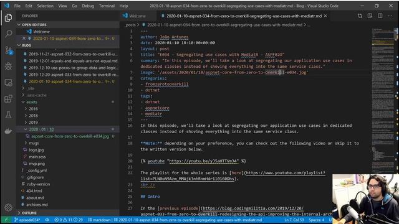Expand the mugs folder
Viewport: 399px width, 224px height.
(x=68, y=143)
